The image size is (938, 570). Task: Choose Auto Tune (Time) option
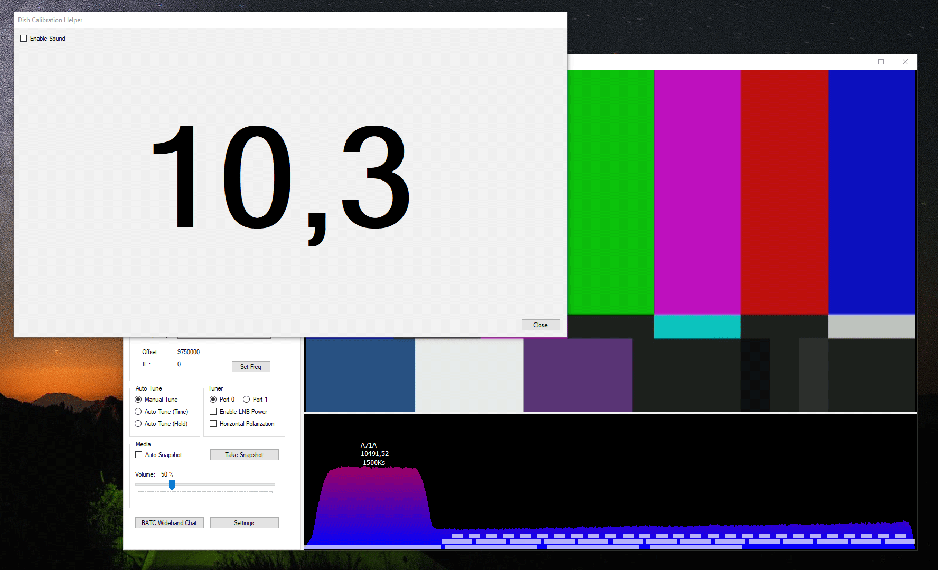click(x=138, y=412)
